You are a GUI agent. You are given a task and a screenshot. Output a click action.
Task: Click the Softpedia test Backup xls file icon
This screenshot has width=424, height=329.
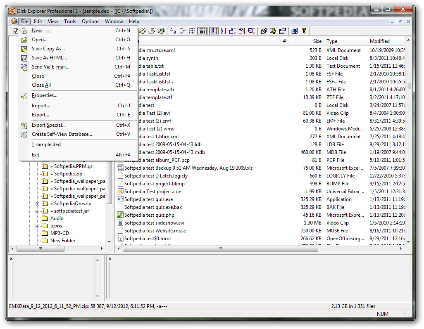[x=120, y=168]
